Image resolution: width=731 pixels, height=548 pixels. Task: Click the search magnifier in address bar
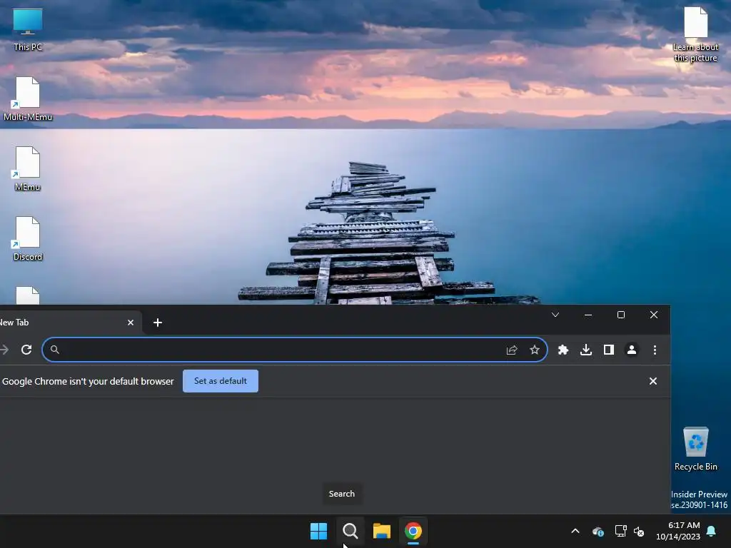(x=54, y=350)
